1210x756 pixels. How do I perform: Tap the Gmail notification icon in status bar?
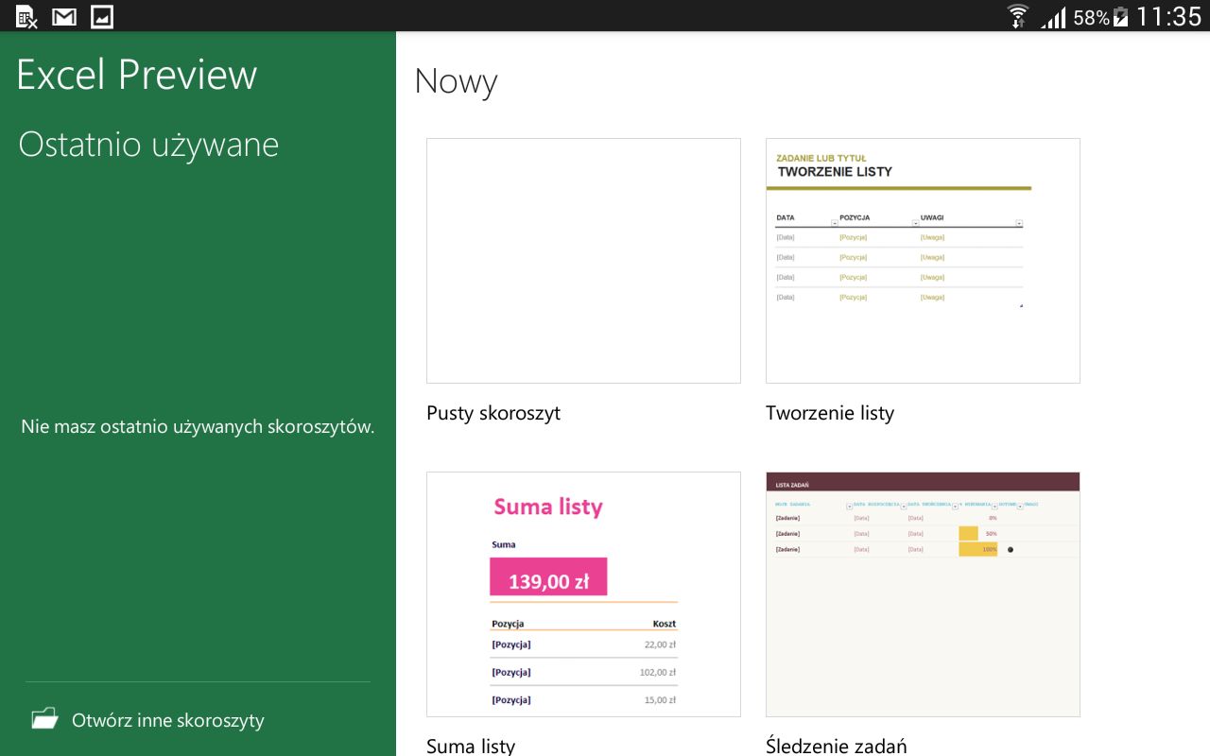tap(64, 16)
